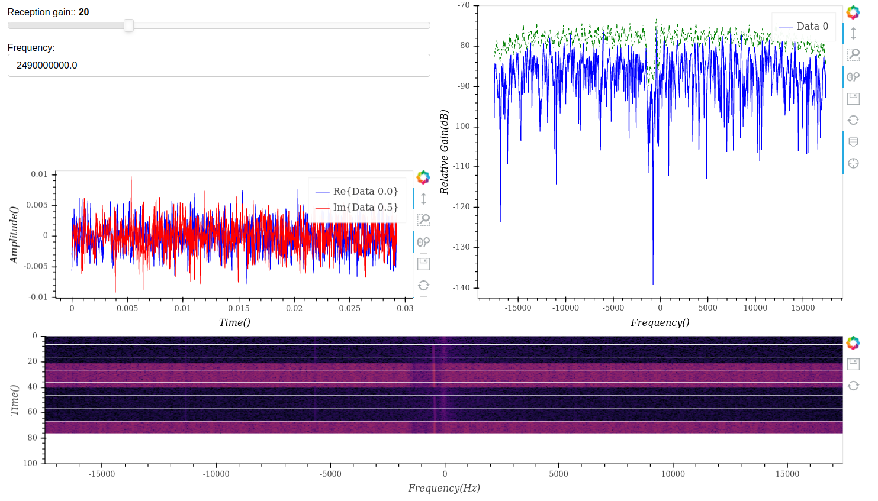Reset the waterfall spectrogram view
This screenshot has width=878, height=501.
[853, 386]
